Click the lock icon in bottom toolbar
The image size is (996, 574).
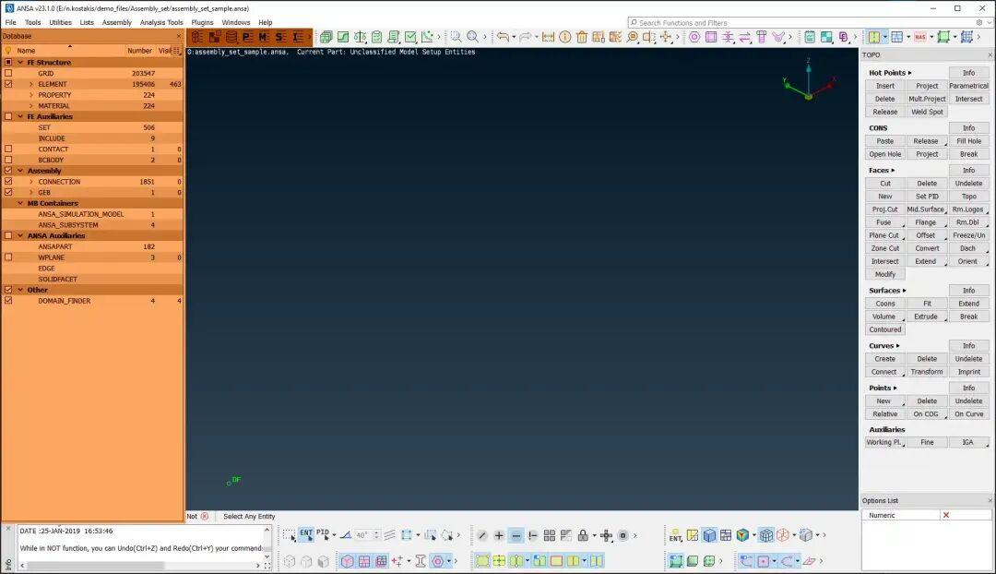tap(582, 535)
